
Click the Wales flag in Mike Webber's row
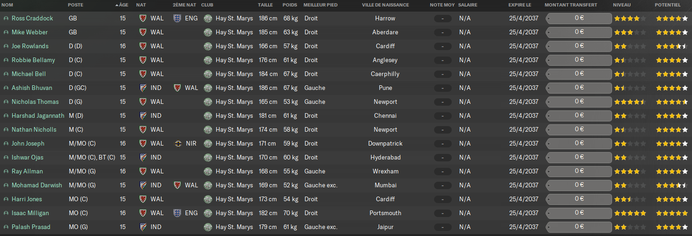coord(143,32)
